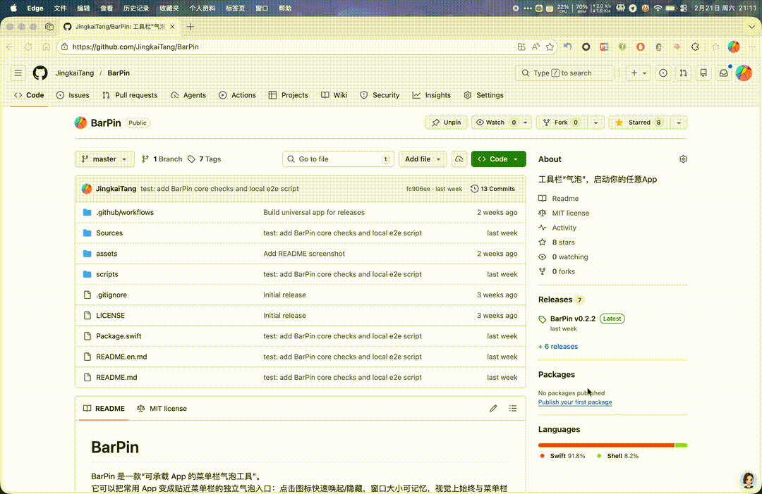Click Publish your first package link
The height and width of the screenshot is (494, 762).
click(575, 402)
